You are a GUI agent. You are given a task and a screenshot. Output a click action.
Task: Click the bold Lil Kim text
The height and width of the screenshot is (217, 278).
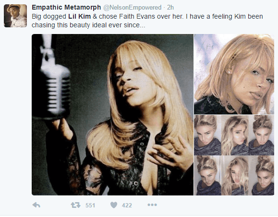click(80, 16)
